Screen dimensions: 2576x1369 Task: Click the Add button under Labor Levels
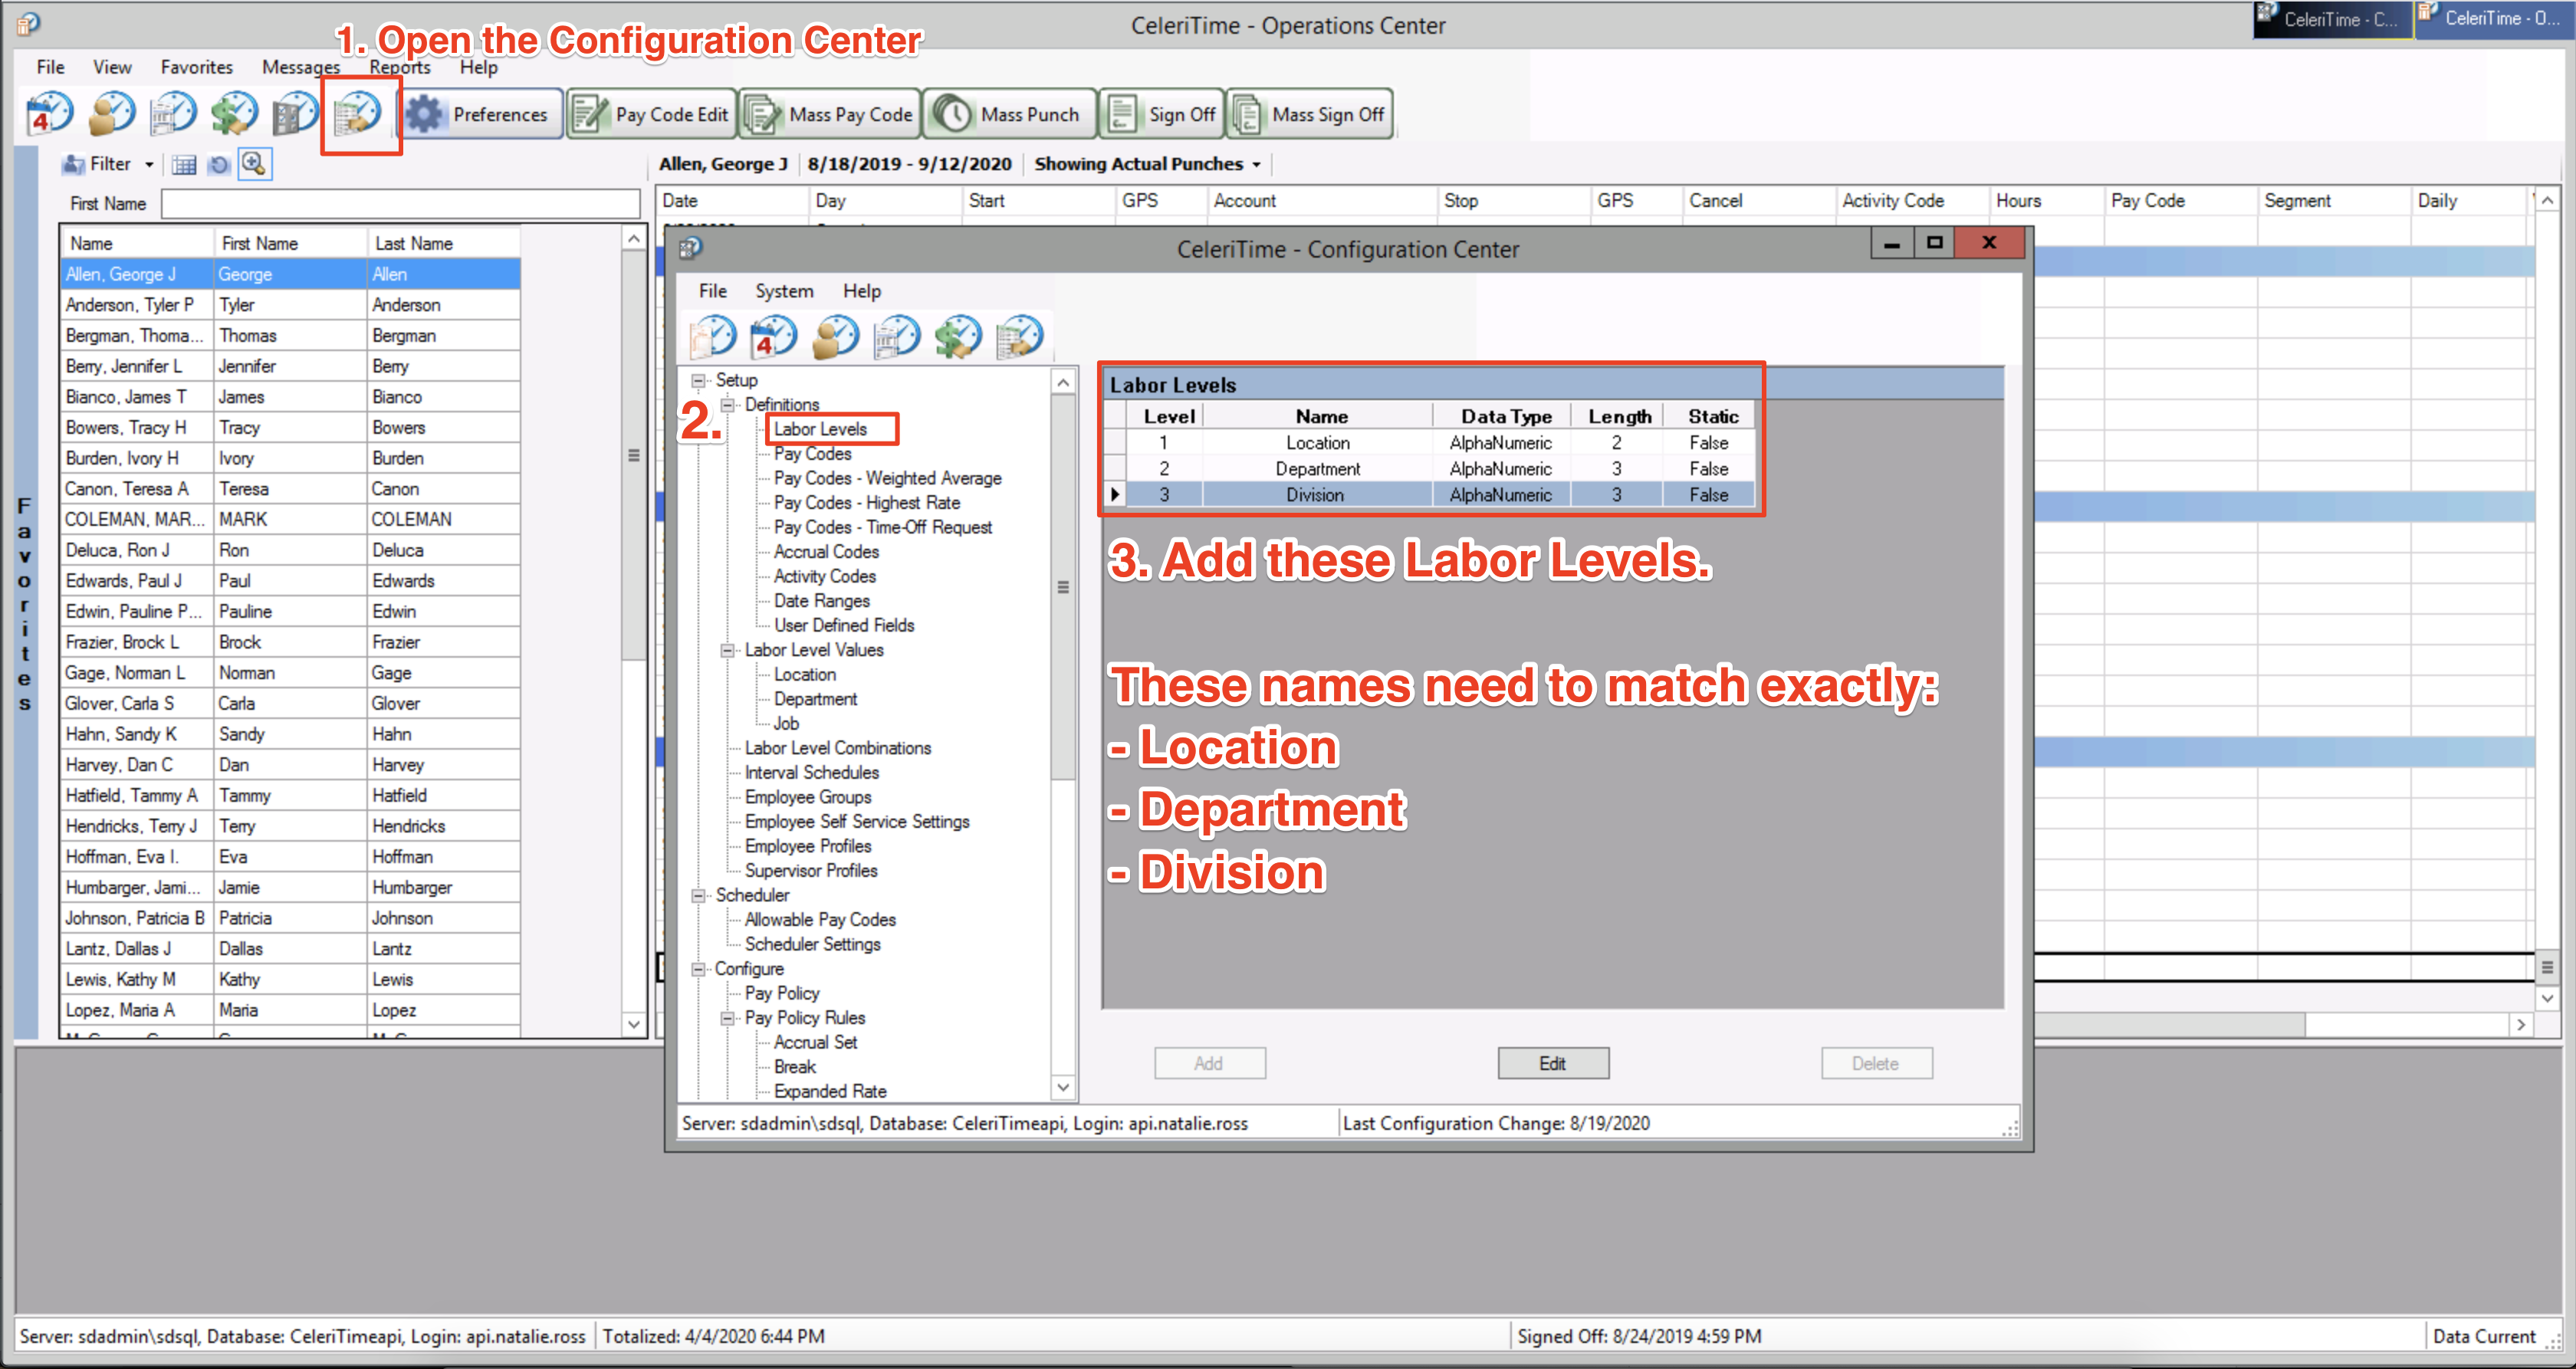(x=1209, y=1063)
